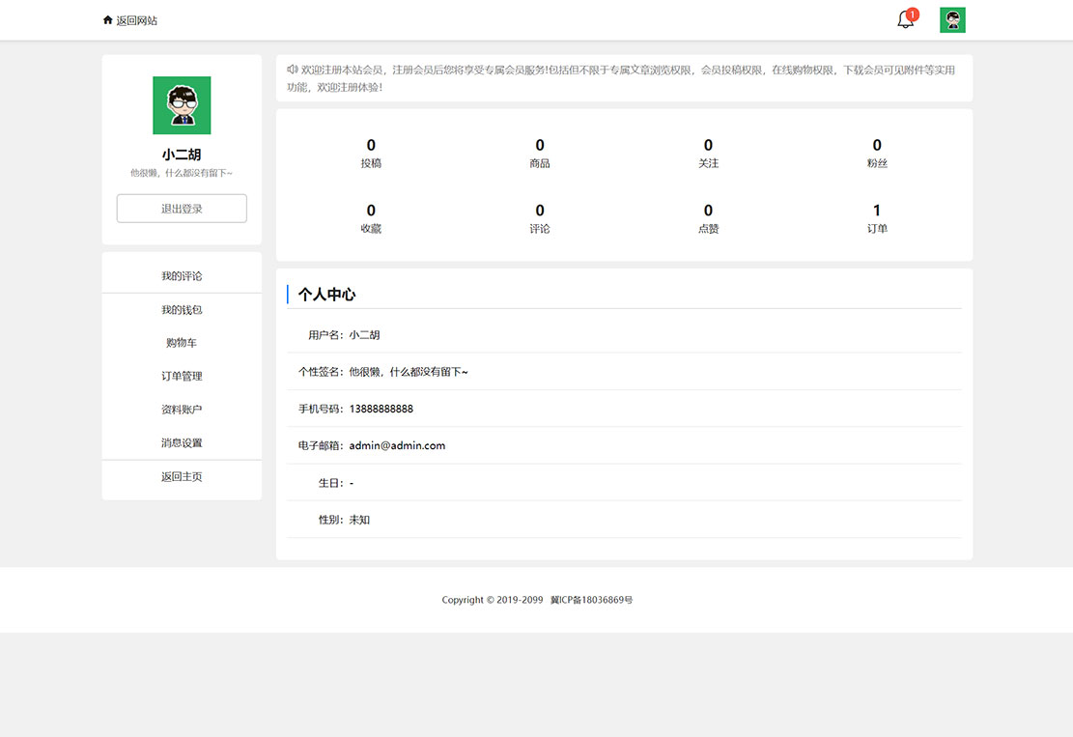Open the 点赞 likes statistic

pos(708,218)
